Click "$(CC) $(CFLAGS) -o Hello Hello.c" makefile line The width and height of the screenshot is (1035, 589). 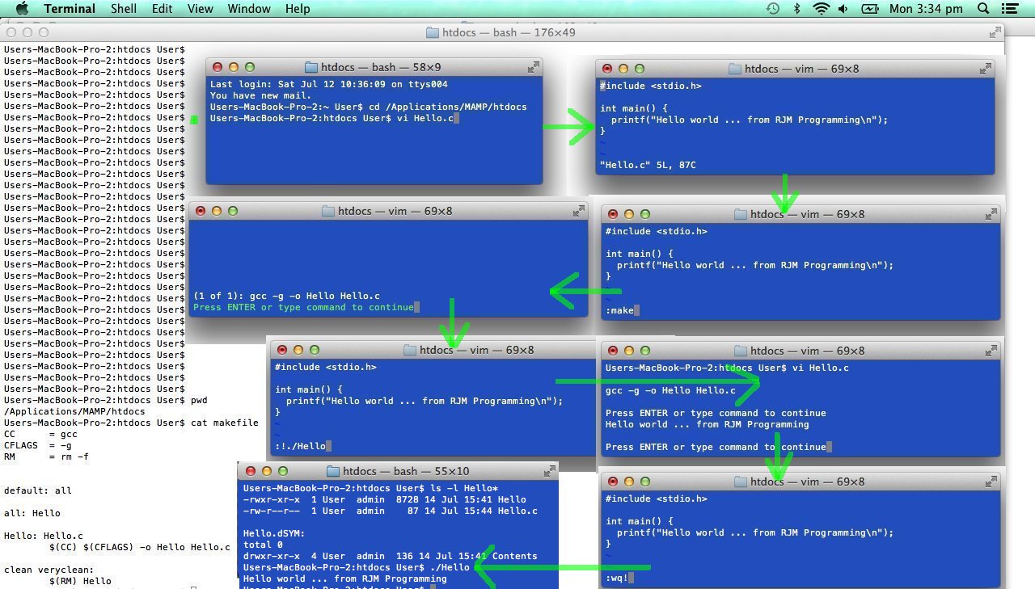(139, 547)
